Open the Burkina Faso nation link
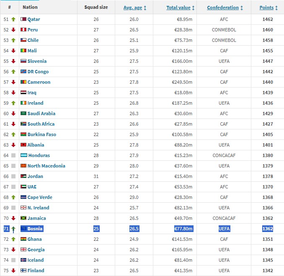This screenshot has height=276, width=284. [42, 134]
